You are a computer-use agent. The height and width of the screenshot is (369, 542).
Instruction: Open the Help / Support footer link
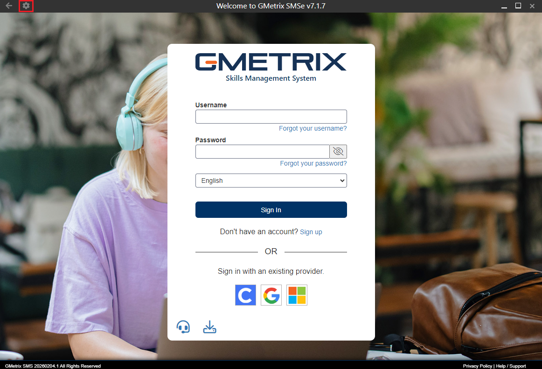[511, 366]
